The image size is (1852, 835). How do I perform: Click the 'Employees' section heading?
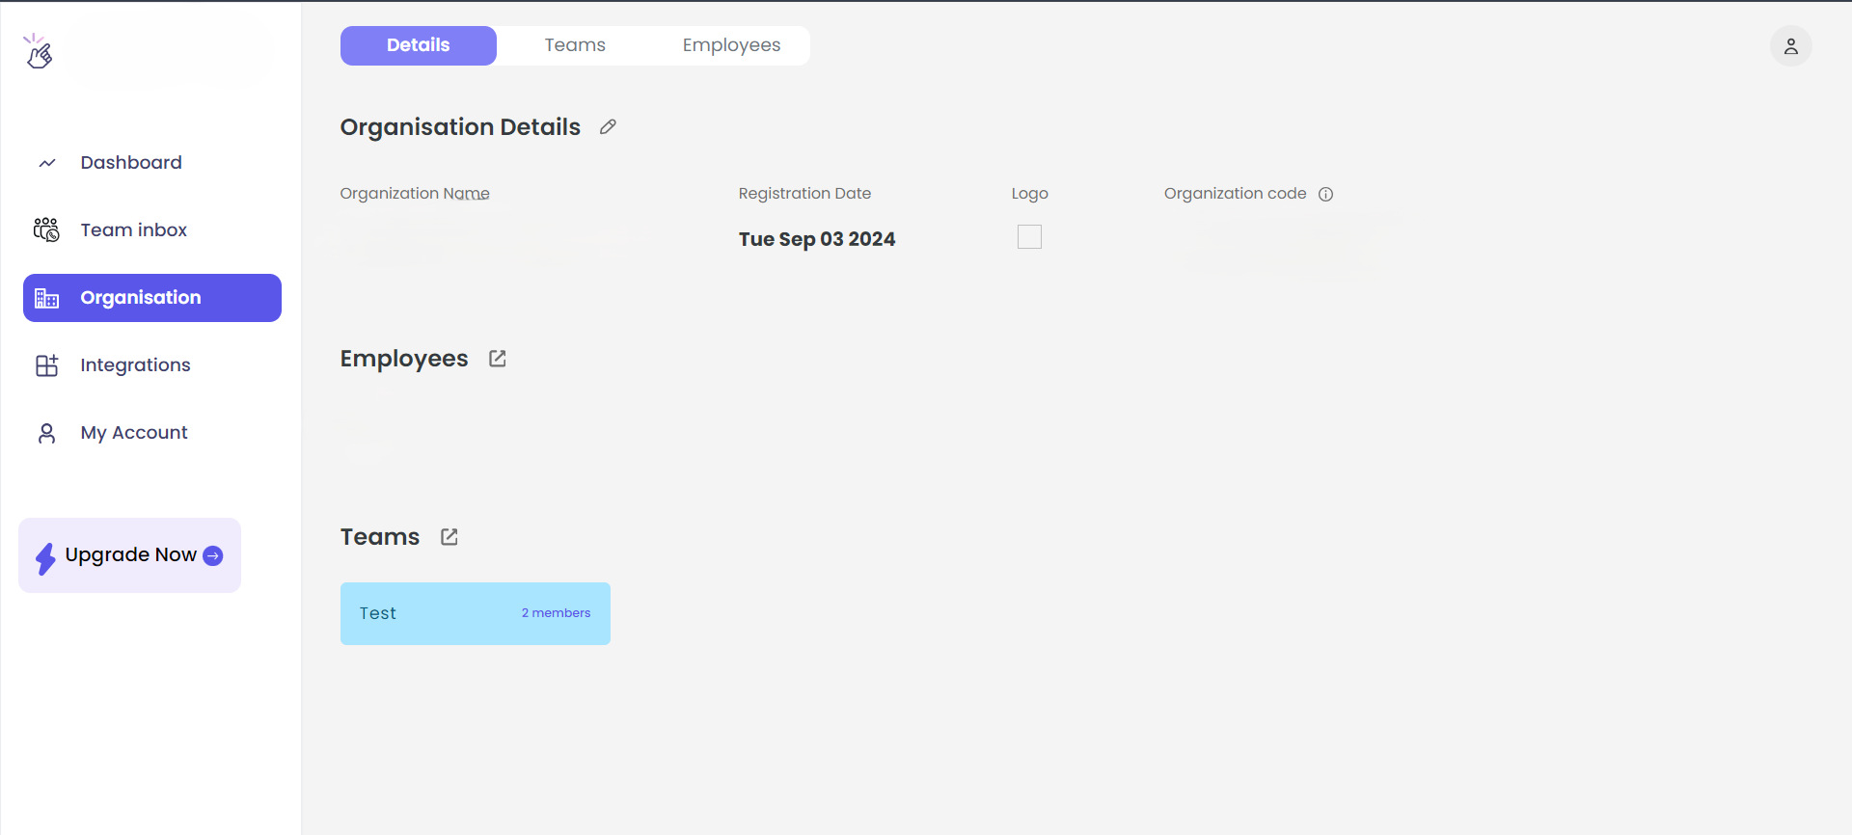(404, 359)
